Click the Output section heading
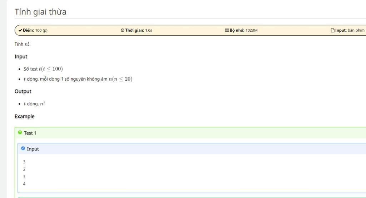This screenshot has height=198, width=366. click(23, 91)
